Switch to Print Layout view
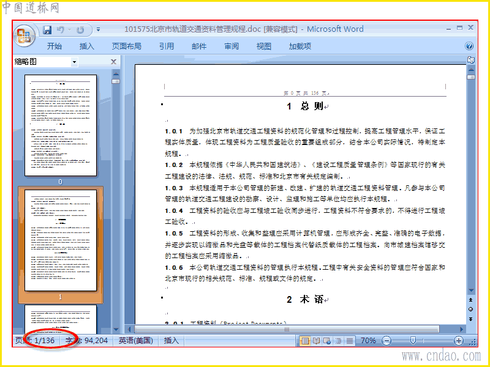 pyautogui.click(x=304, y=341)
